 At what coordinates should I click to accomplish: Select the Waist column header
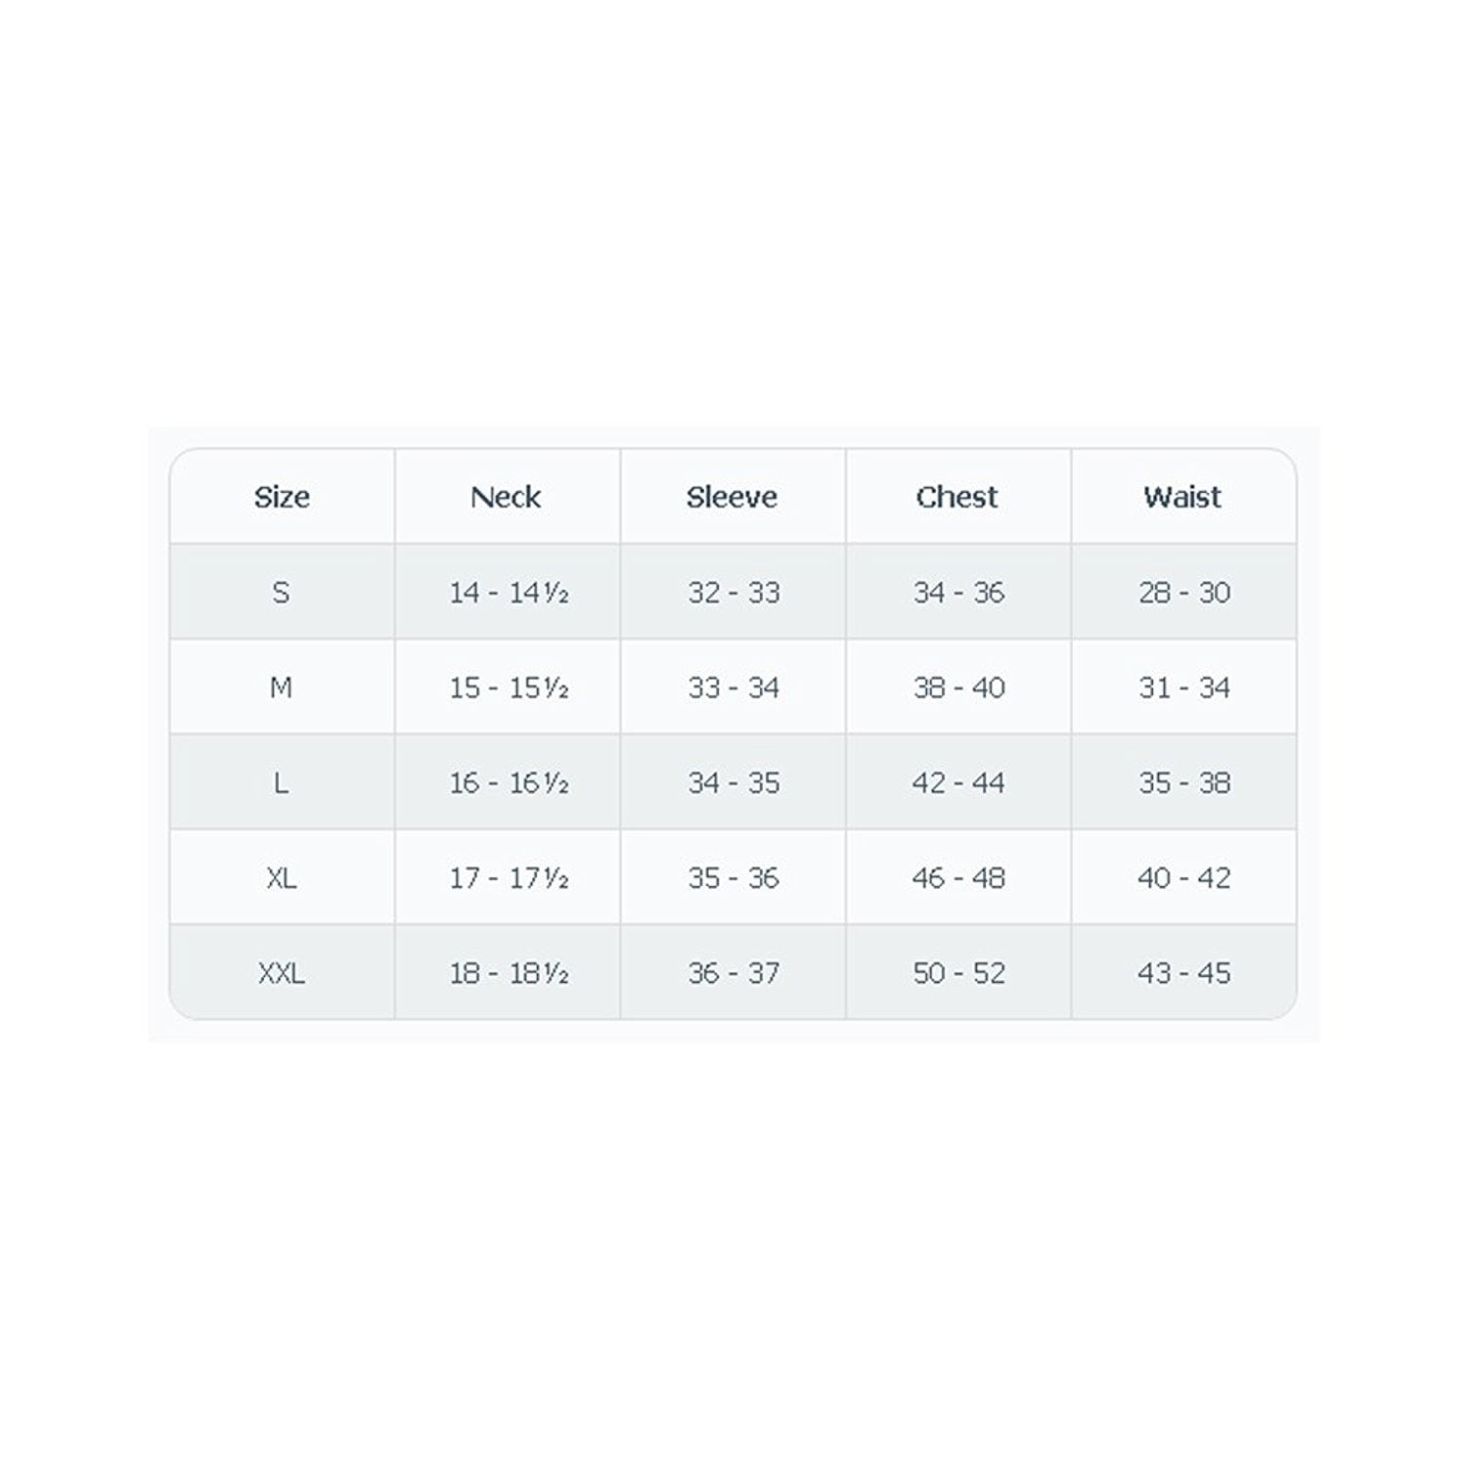tap(1183, 497)
